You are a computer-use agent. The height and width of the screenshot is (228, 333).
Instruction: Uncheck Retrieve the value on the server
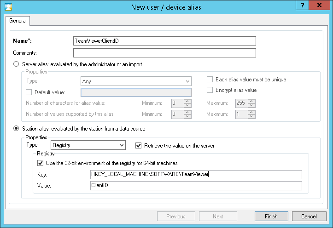click(x=139, y=146)
